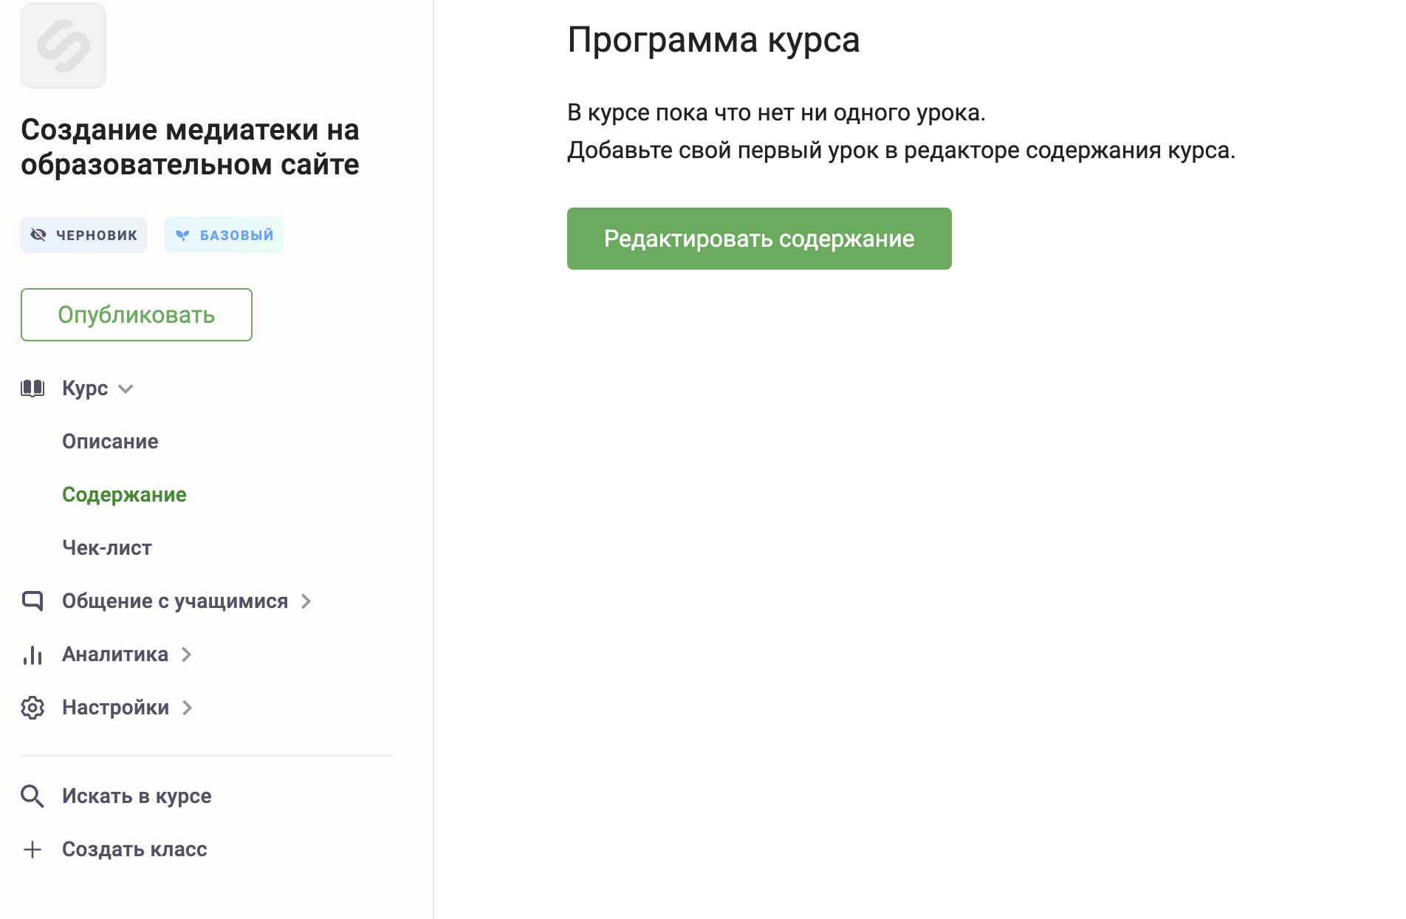Screen dimensions: 1406x919
Task: Open the Чек-лист menu item
Action: 107,548
